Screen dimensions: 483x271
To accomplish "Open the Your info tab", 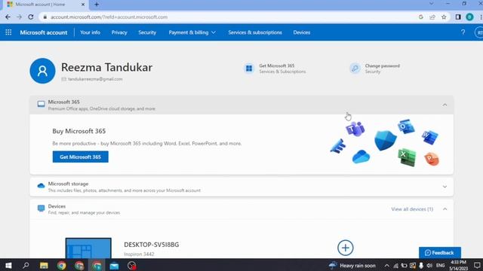I will (90, 32).
